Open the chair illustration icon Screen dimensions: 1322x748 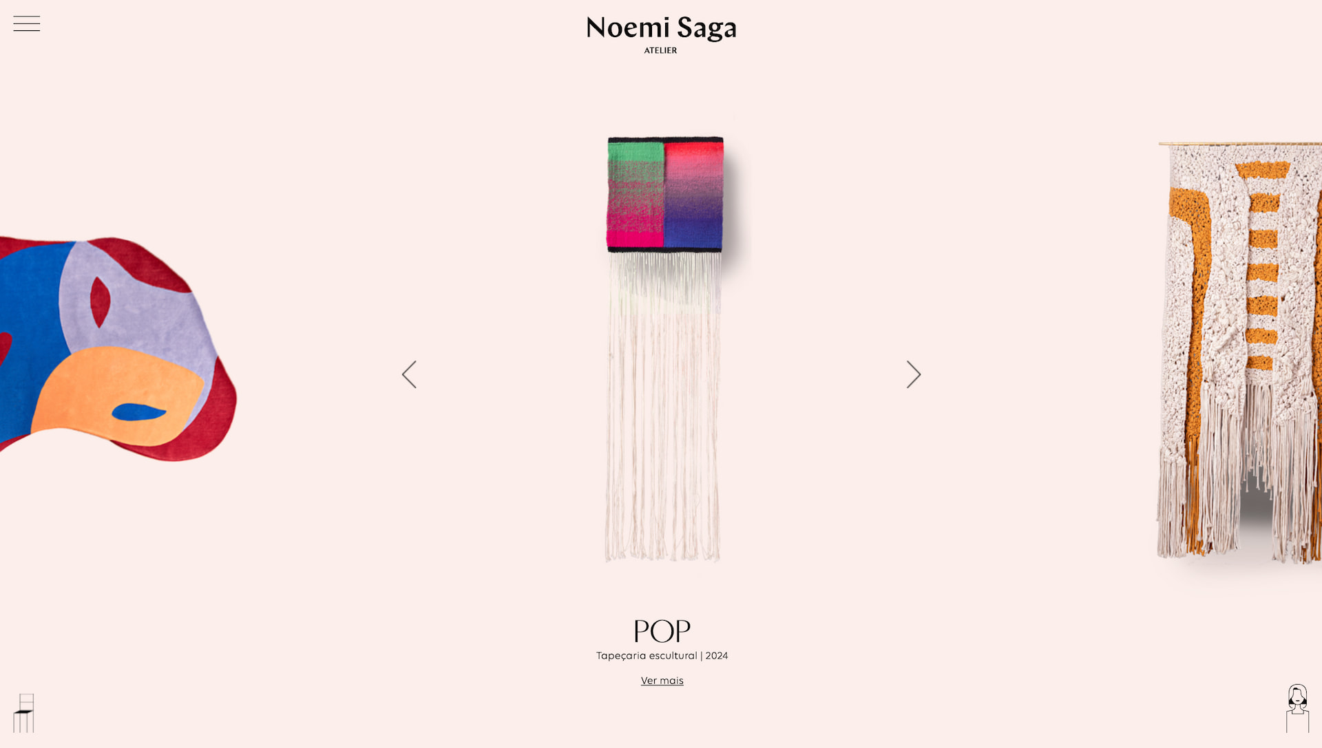tap(24, 713)
